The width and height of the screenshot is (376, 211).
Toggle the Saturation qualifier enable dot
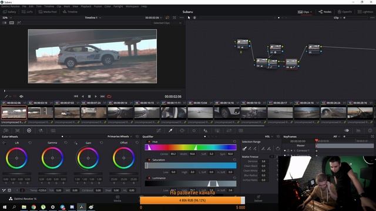coord(149,160)
